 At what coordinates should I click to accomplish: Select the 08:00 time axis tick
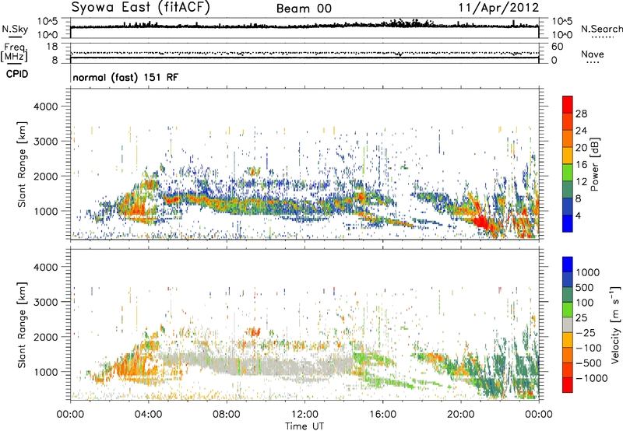click(227, 415)
